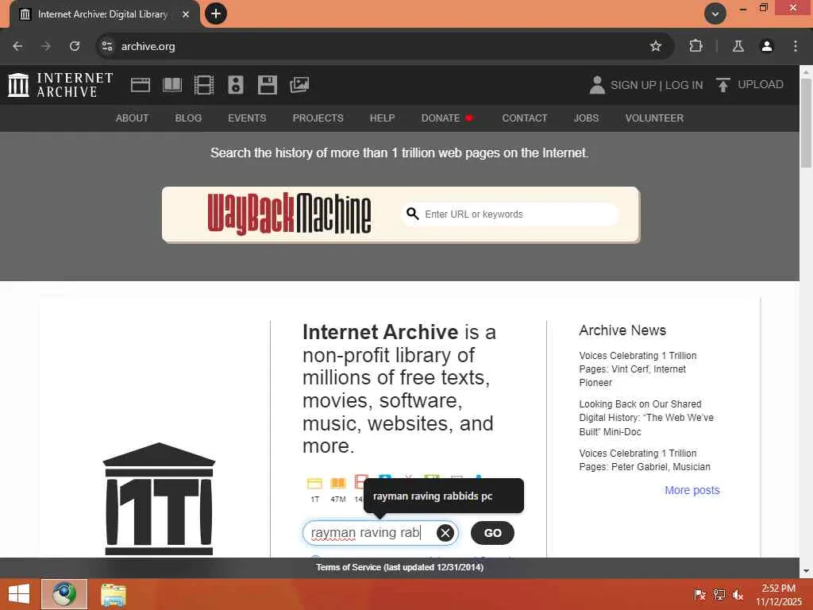813x610 pixels.
Task: Click the UPLOAD link
Action: pos(760,84)
